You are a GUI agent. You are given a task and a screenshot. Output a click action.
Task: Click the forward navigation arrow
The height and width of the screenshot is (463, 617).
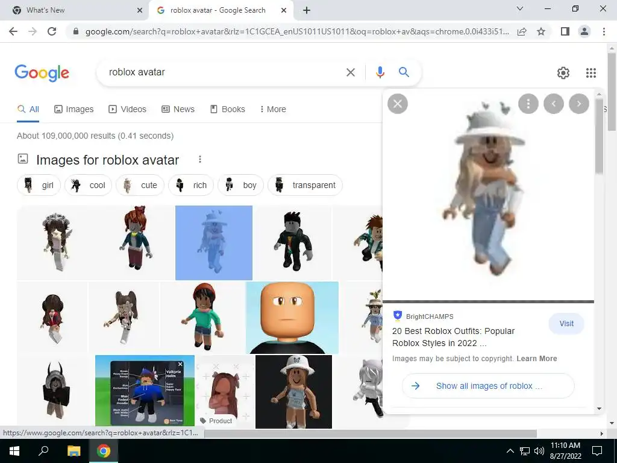33,31
